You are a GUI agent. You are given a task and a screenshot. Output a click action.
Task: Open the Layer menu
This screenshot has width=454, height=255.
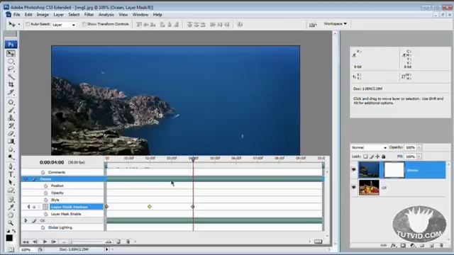58,14
